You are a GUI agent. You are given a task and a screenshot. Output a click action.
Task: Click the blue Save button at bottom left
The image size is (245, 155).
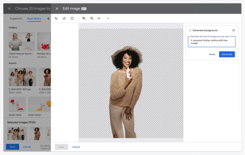pos(12,147)
